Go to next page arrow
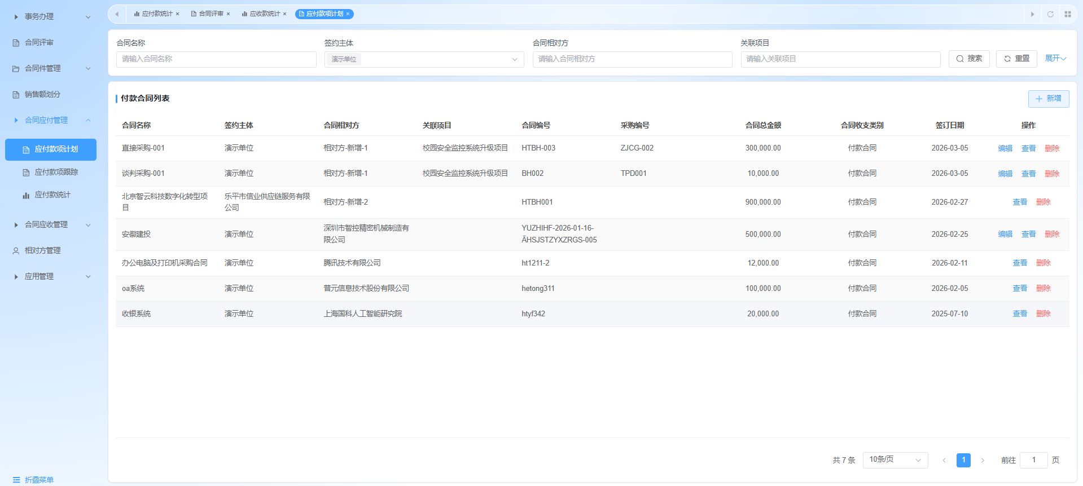 click(x=983, y=461)
